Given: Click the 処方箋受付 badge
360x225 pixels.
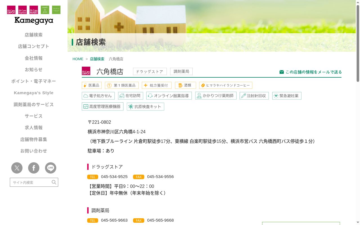Looking at the screenshot, I should point(157,85).
